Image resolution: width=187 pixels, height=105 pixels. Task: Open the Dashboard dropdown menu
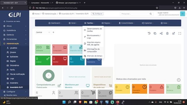(x=55, y=23)
